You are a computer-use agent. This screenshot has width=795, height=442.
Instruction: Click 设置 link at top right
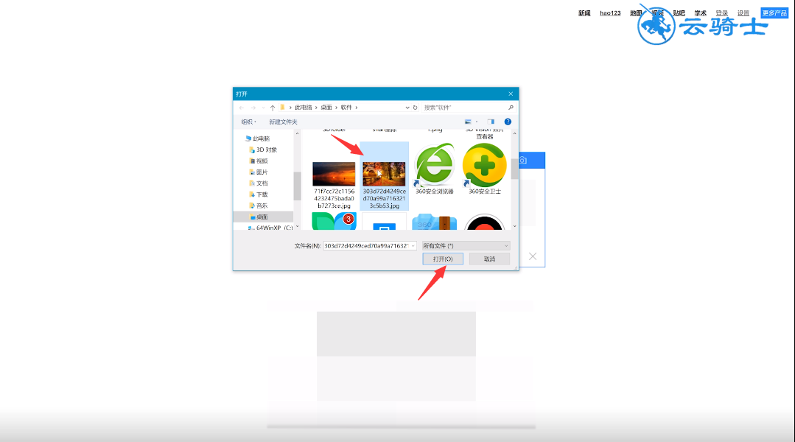point(743,13)
